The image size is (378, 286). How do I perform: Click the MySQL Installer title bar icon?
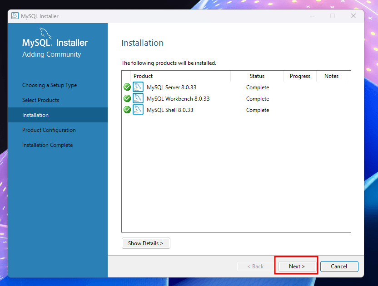click(15, 16)
